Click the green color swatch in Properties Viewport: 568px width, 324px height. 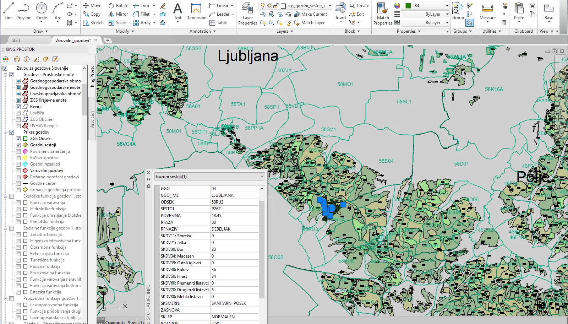click(x=408, y=6)
